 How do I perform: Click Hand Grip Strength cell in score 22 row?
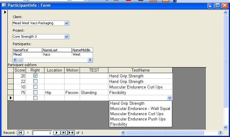point(140,81)
